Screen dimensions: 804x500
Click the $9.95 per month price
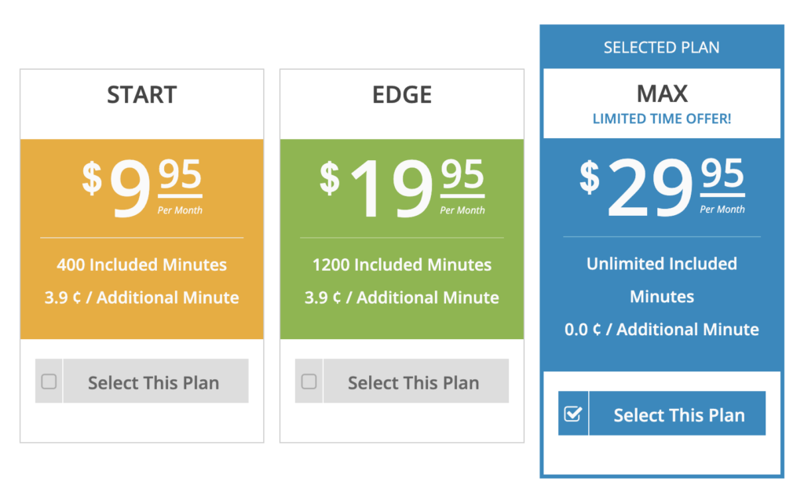(142, 187)
